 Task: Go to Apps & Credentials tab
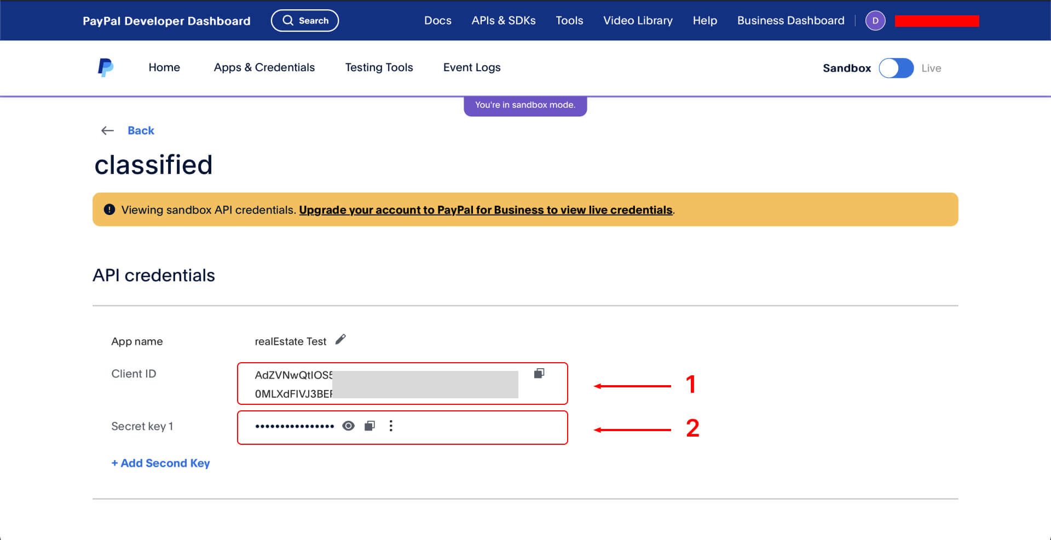click(264, 68)
